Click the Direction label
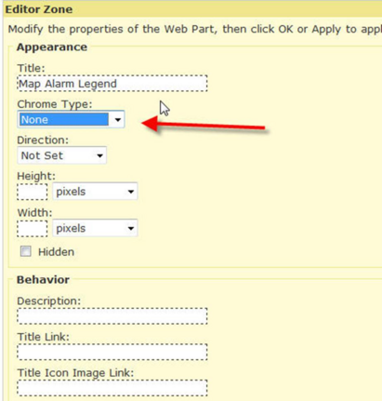The image size is (382, 401). click(43, 140)
